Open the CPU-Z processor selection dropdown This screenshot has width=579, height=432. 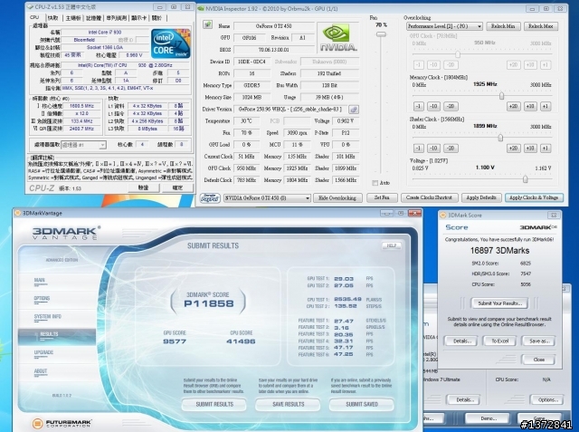[84, 145]
